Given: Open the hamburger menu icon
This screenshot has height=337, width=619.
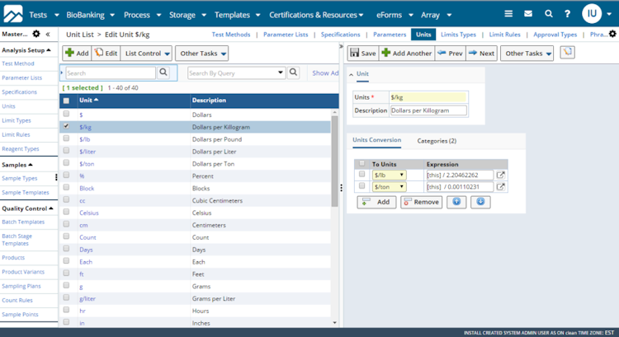Looking at the screenshot, I should [508, 14].
